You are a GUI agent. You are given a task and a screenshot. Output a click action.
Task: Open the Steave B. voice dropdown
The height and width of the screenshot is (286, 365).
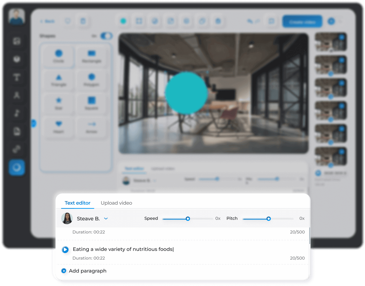[x=106, y=218]
